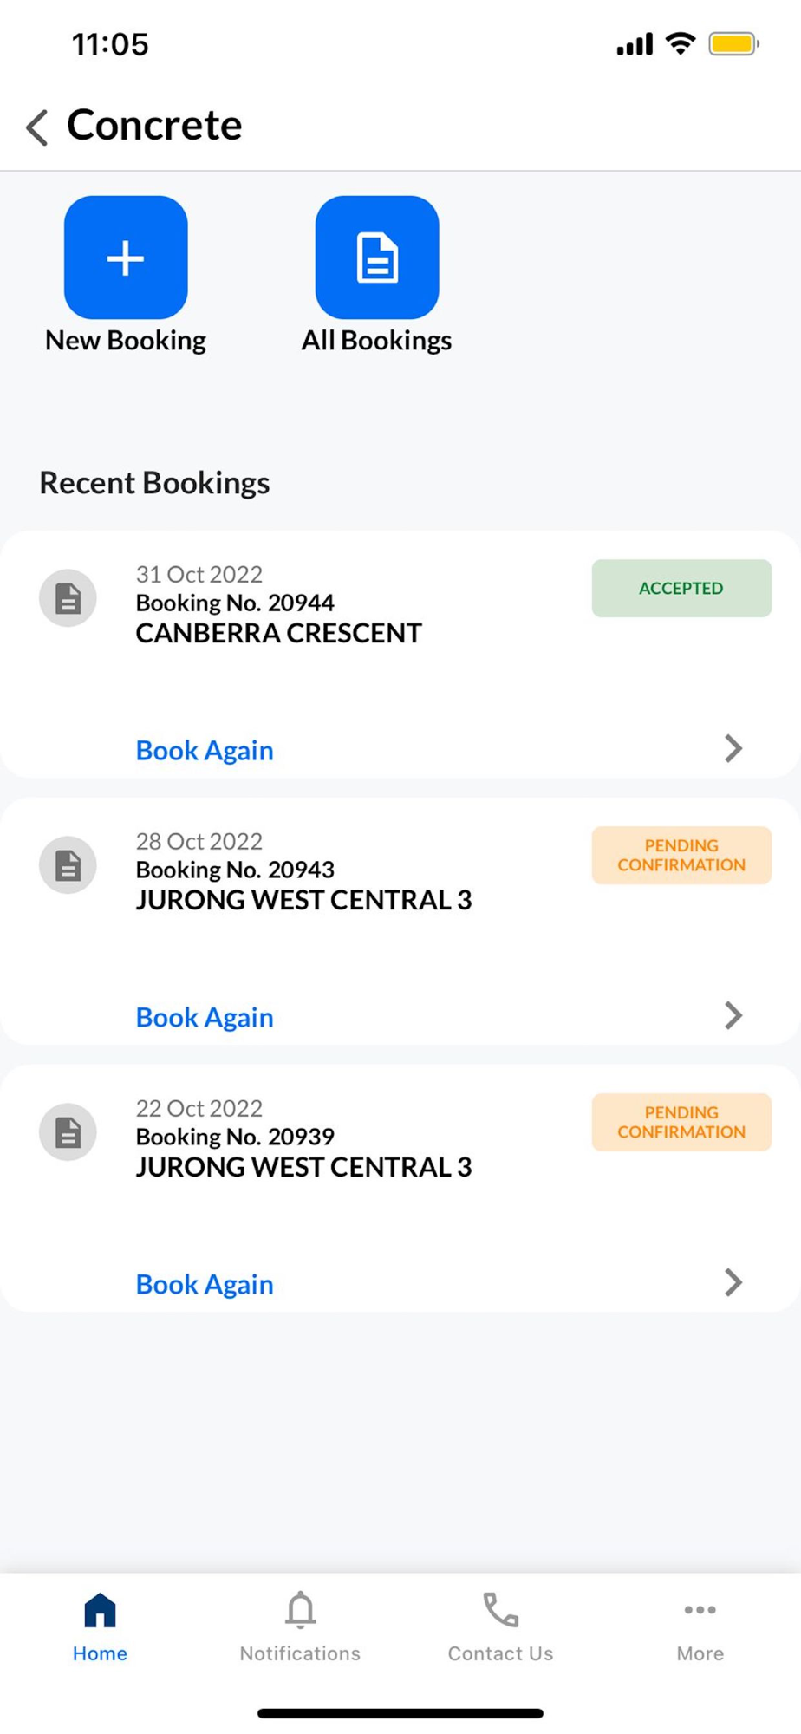The height and width of the screenshot is (1734, 801).
Task: Tap document icon for booking 20943
Action: (68, 865)
